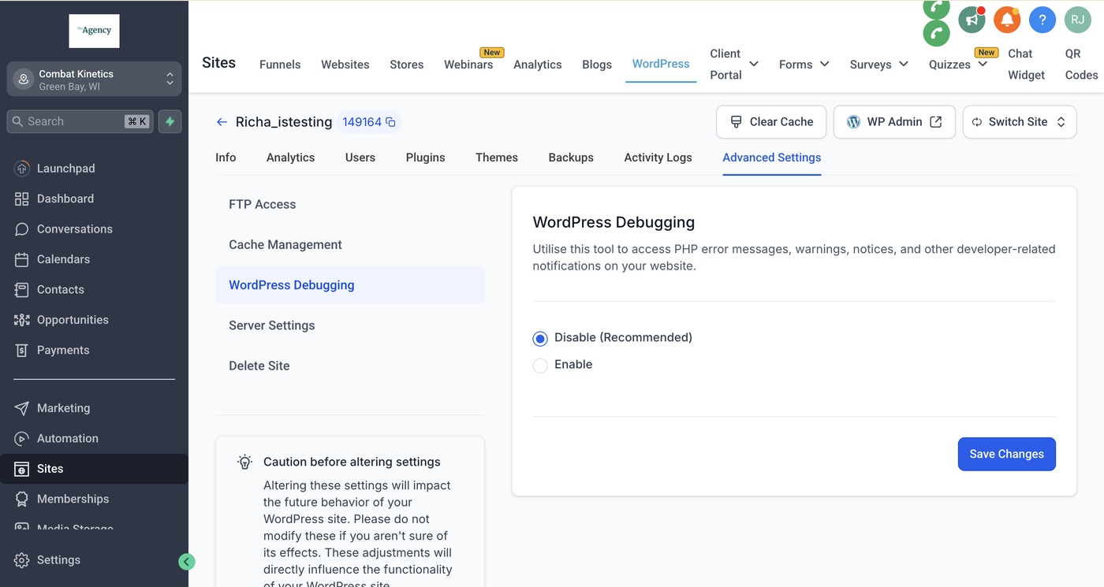This screenshot has width=1104, height=587.
Task: Collapse the sidebar with green arrow
Action: click(187, 562)
